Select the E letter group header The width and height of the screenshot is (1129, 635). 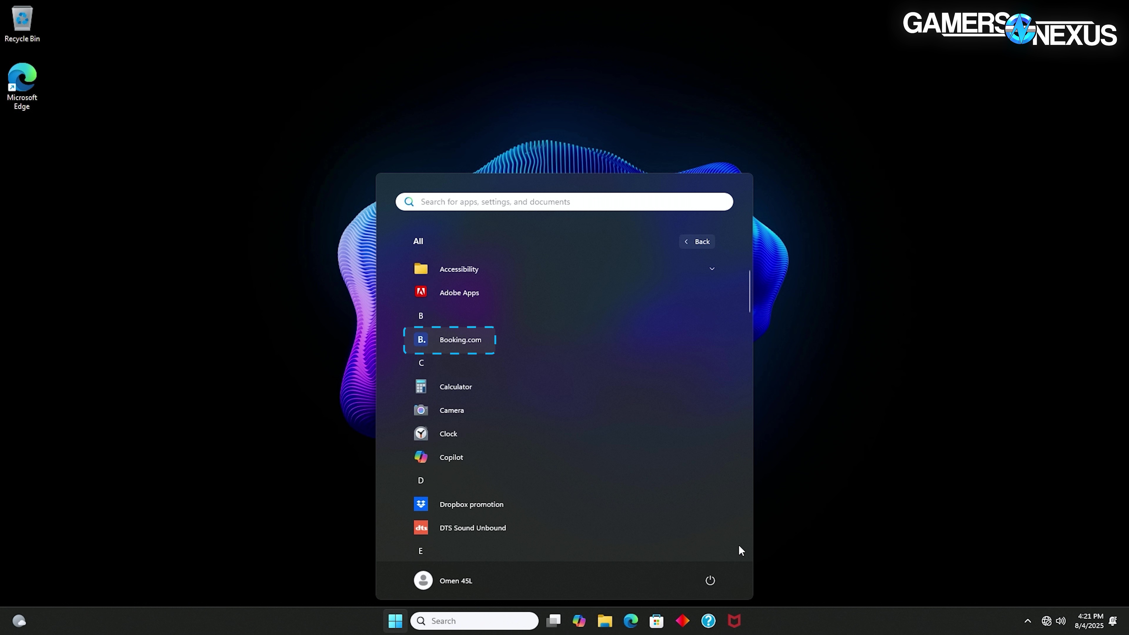point(421,551)
